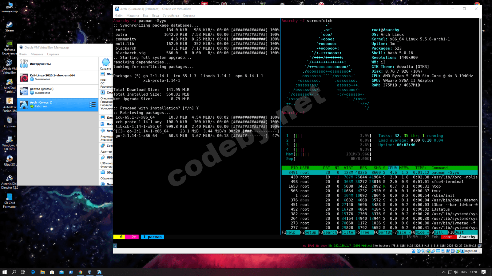Sort htop by CPU% column header
The width and height of the screenshot is (492, 276).
[x=392, y=168]
